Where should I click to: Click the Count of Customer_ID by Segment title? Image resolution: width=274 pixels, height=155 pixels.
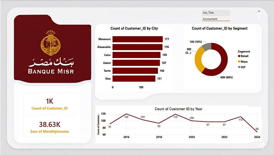tap(220, 28)
